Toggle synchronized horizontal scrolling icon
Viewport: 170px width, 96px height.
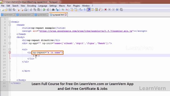(75, 10)
